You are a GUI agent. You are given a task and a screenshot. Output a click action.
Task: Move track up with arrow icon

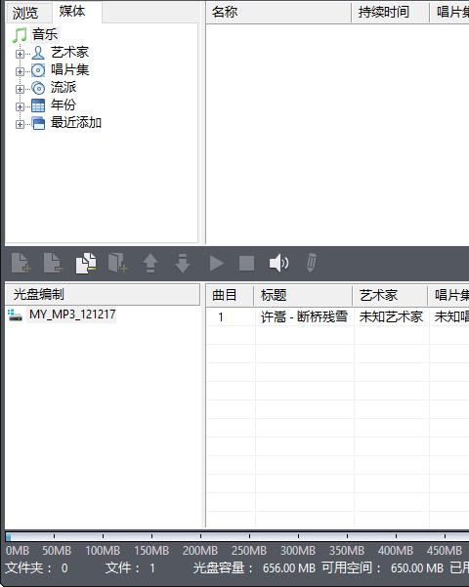(x=150, y=263)
